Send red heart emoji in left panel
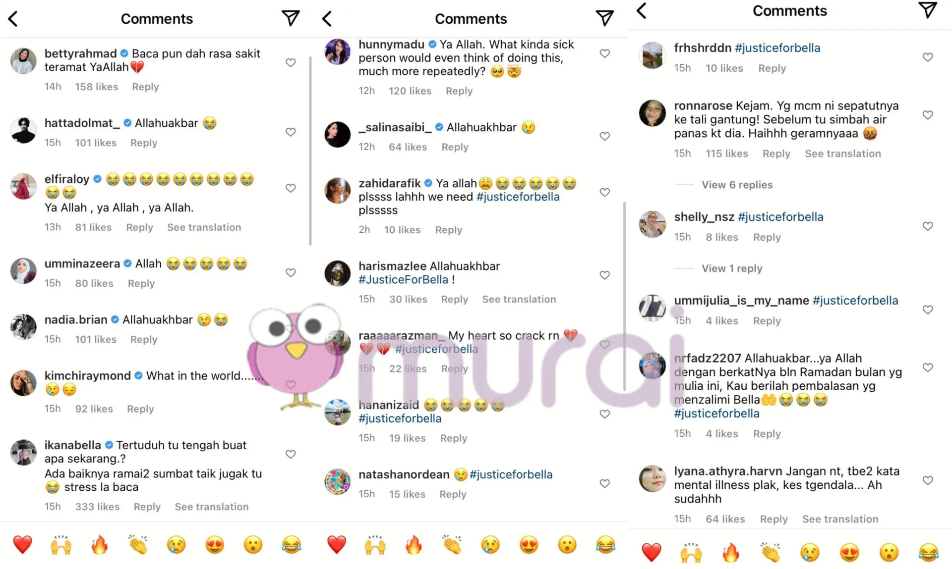Viewport: 952px width, 569px height. pyautogui.click(x=22, y=545)
